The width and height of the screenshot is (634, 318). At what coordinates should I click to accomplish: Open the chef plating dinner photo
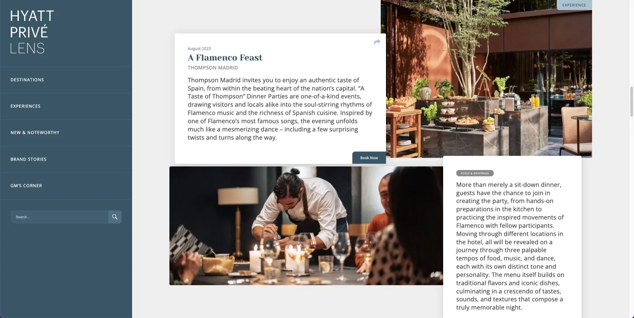(306, 226)
